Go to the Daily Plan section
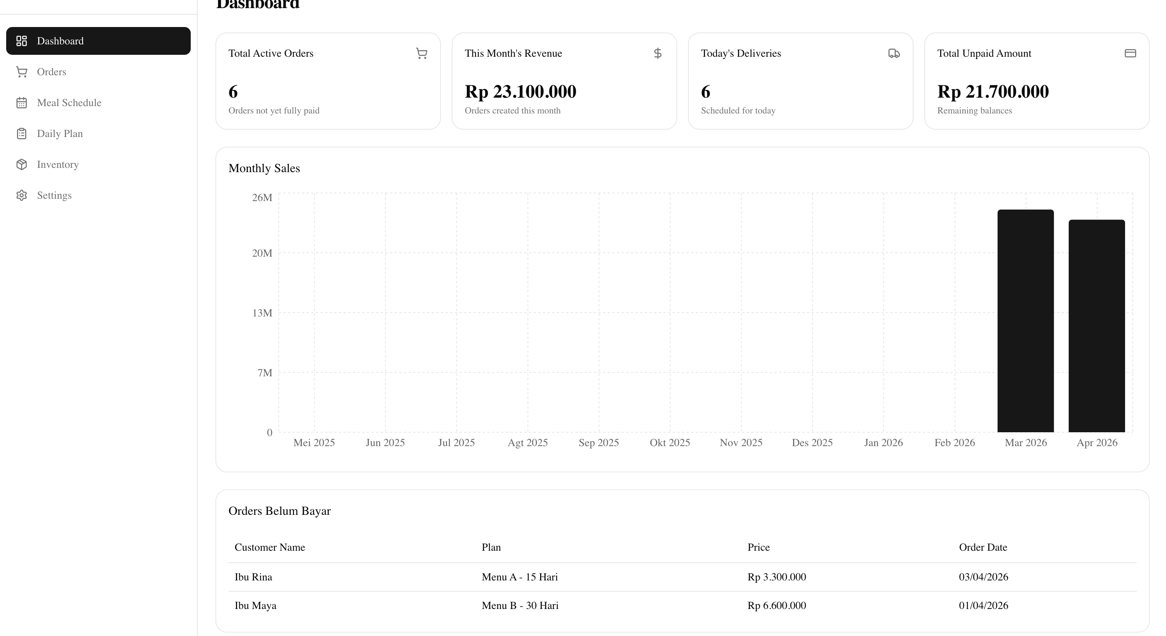This screenshot has width=1166, height=636. 60,134
